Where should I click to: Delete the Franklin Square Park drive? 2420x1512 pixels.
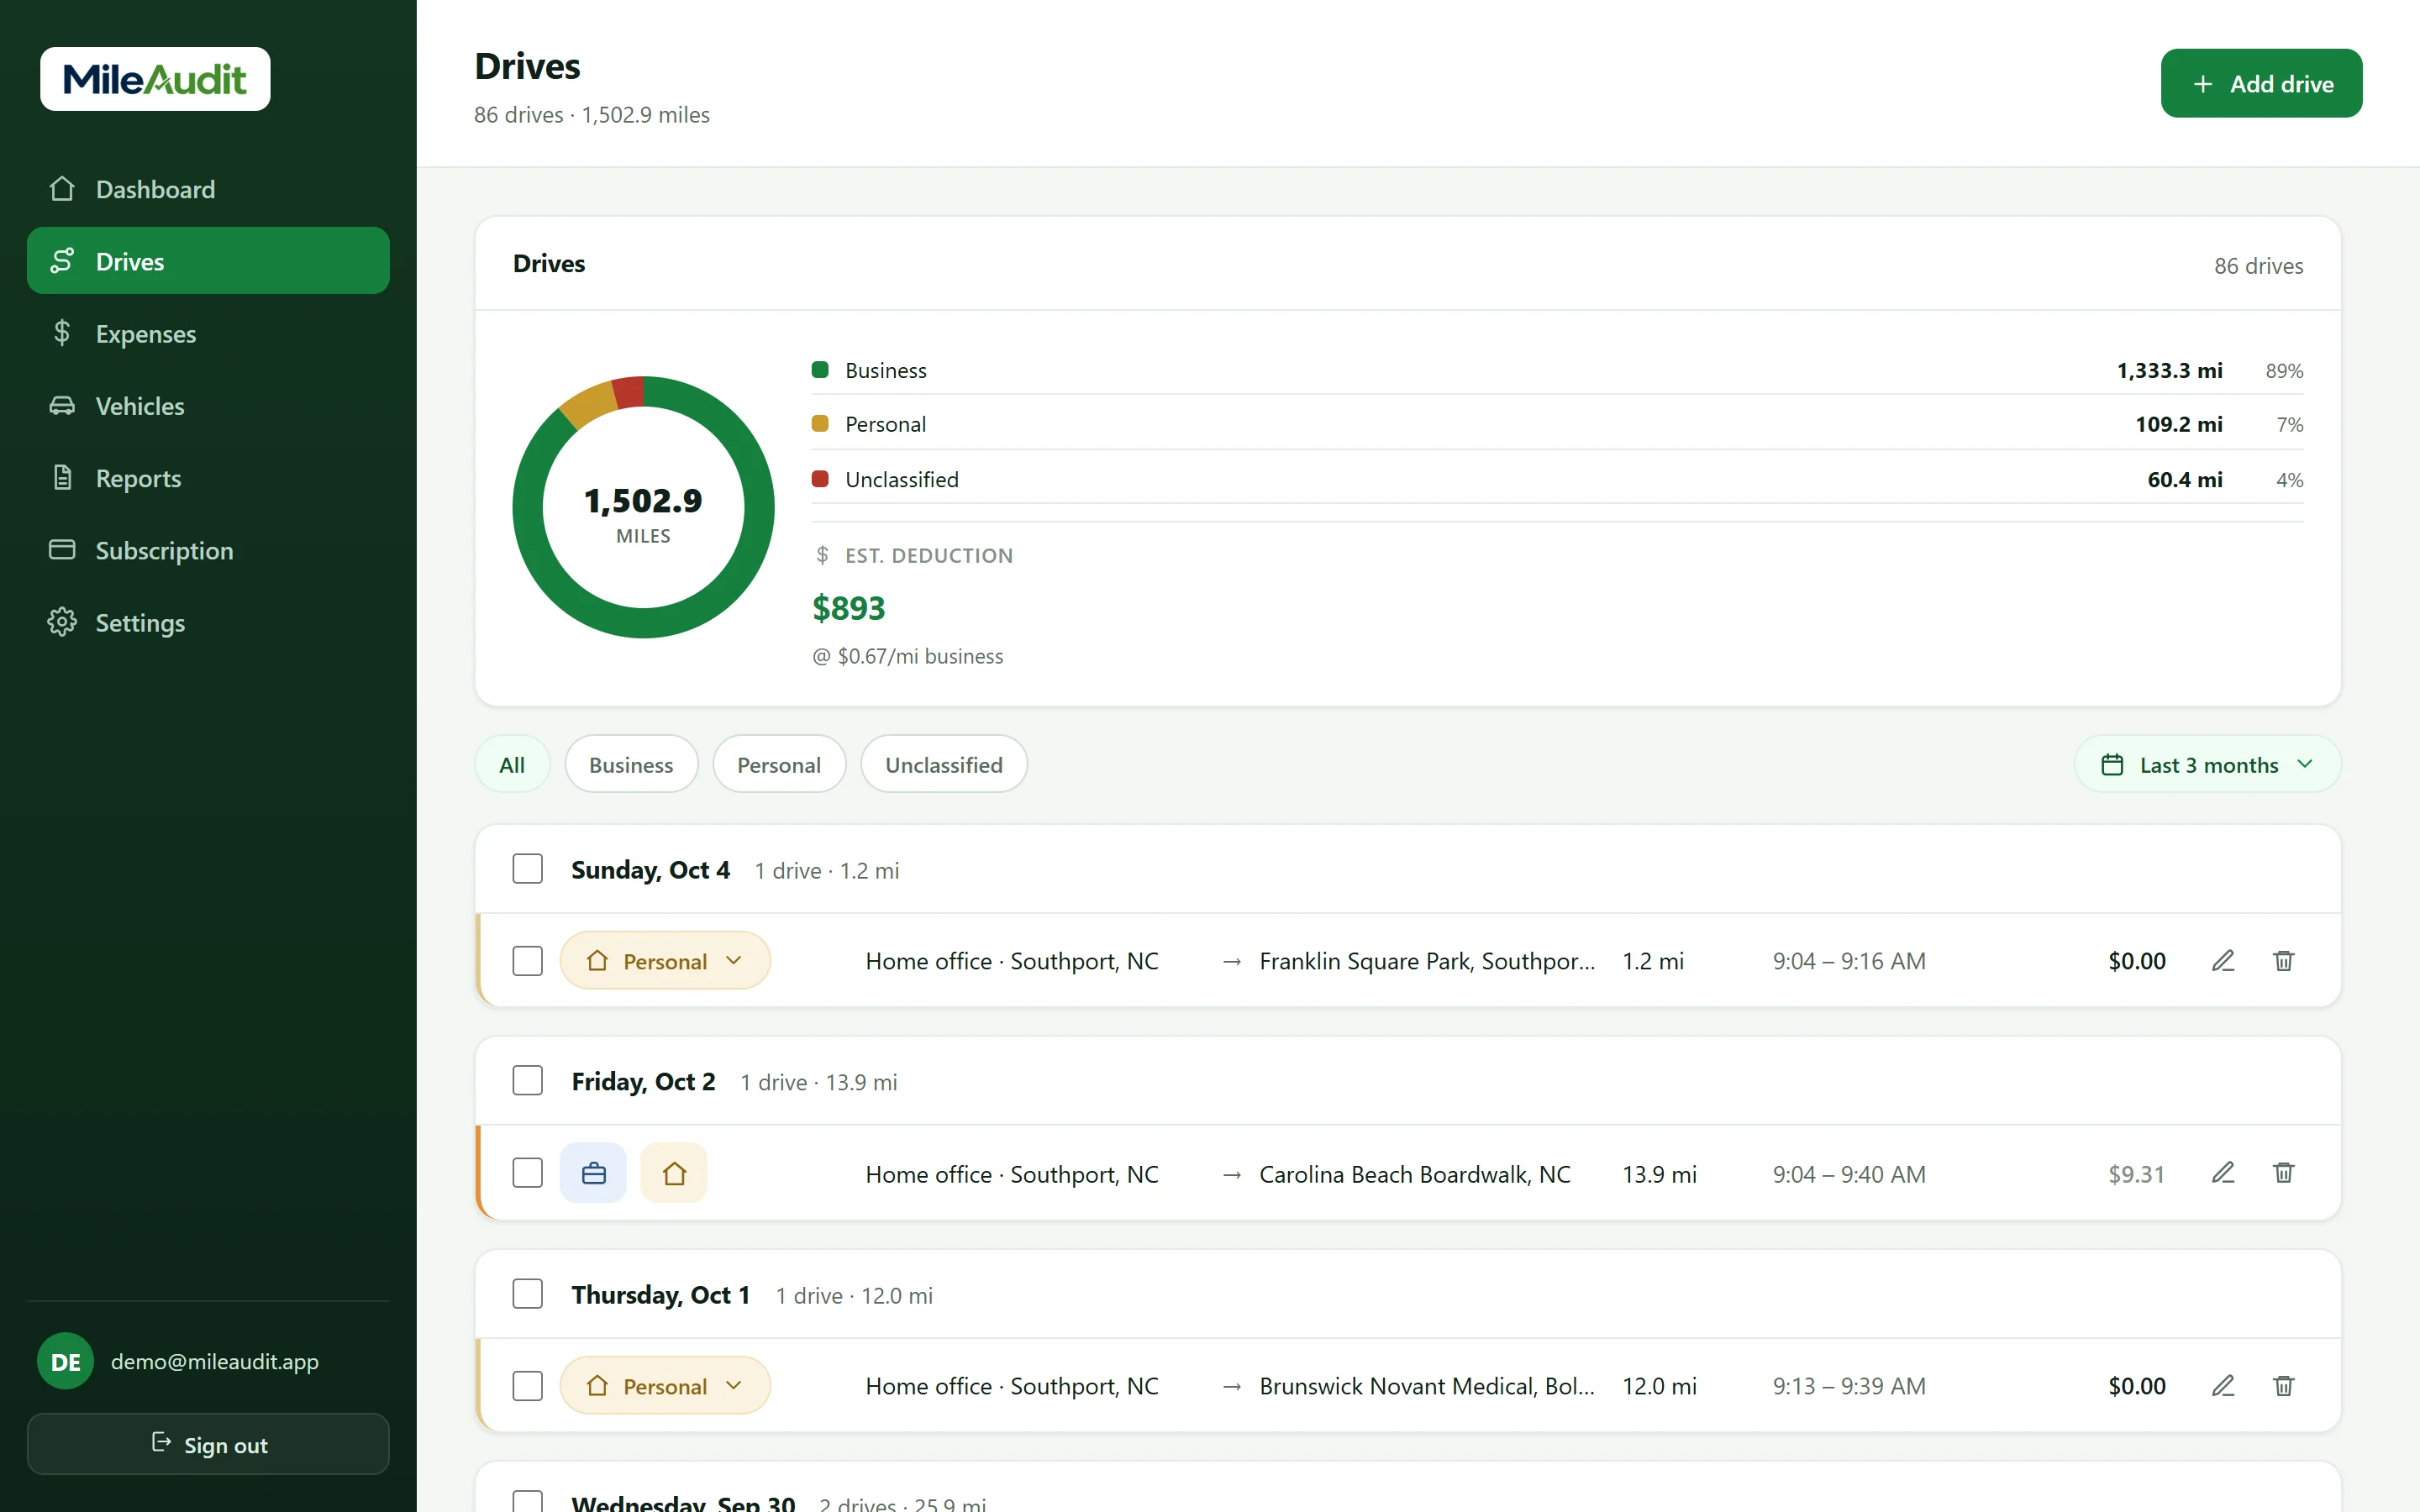tap(2283, 961)
